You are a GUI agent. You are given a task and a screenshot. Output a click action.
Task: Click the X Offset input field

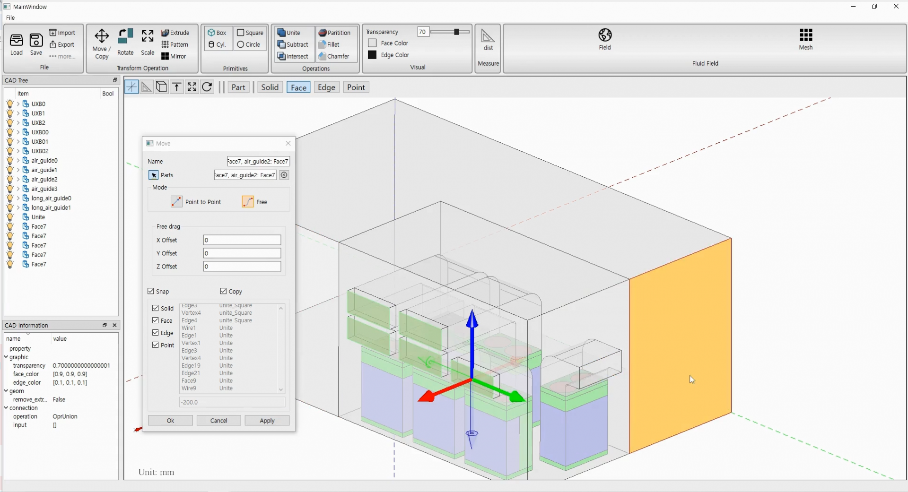click(242, 240)
